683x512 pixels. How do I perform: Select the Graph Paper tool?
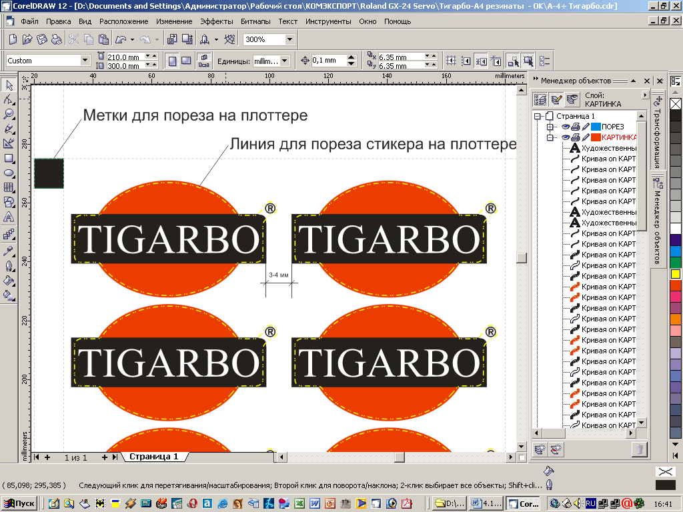(9, 187)
